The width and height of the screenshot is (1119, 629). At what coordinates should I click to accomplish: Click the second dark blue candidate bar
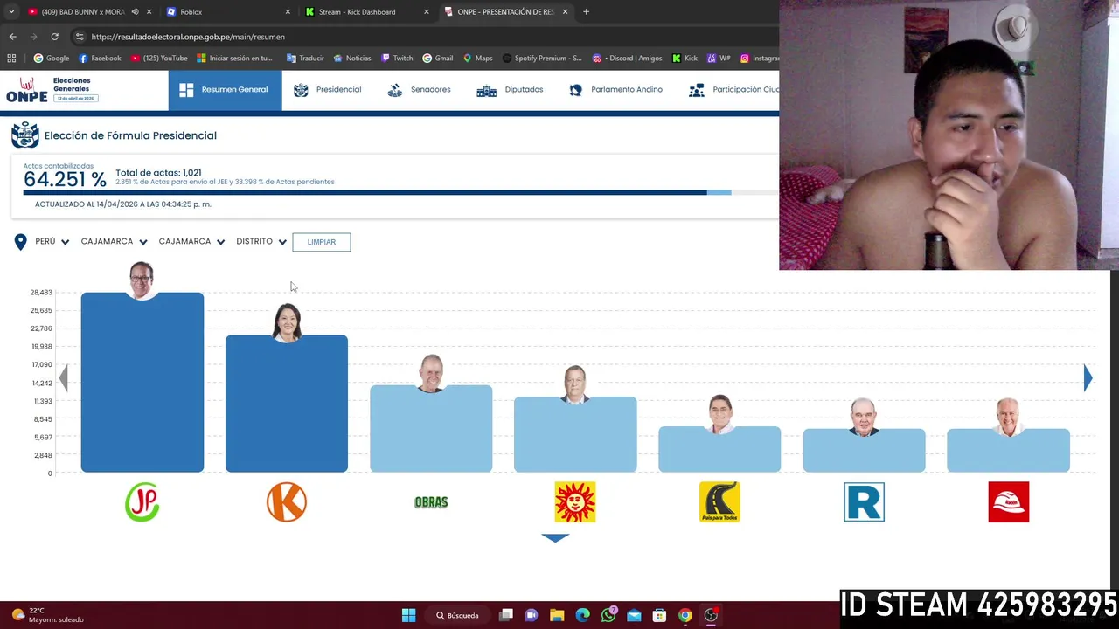[x=287, y=404]
